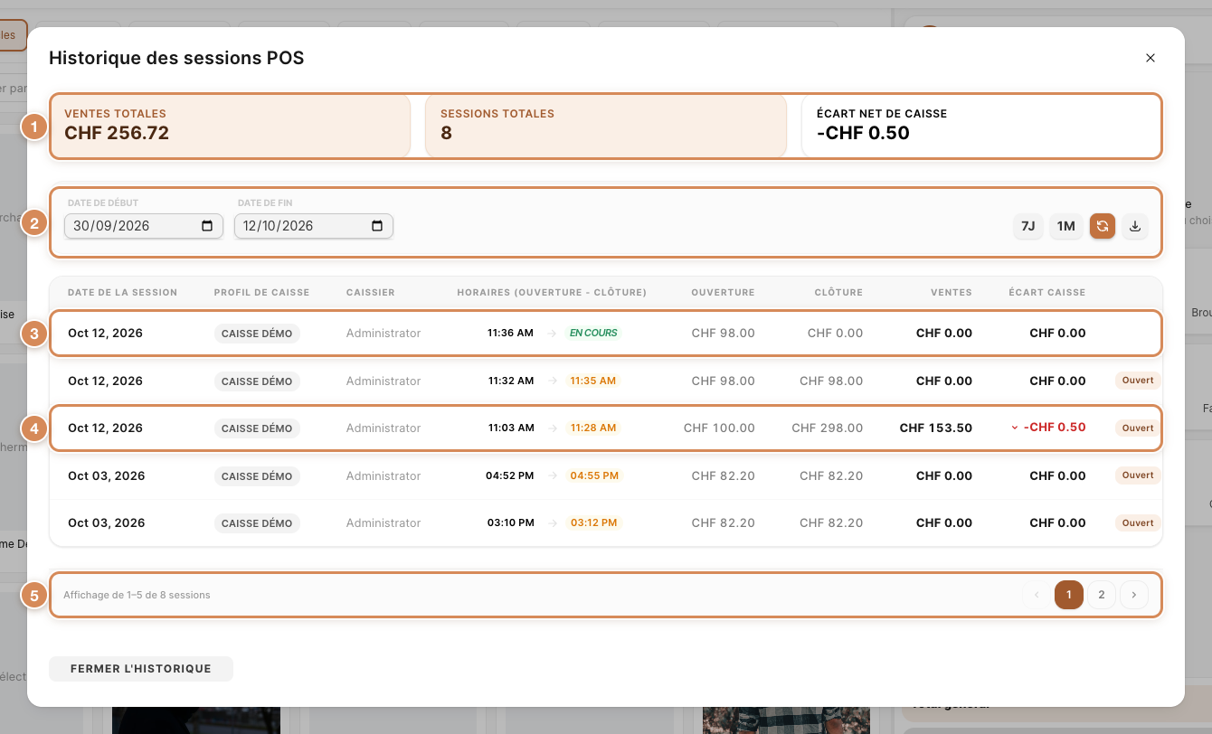Close the session history dialog with the X

[1150, 58]
